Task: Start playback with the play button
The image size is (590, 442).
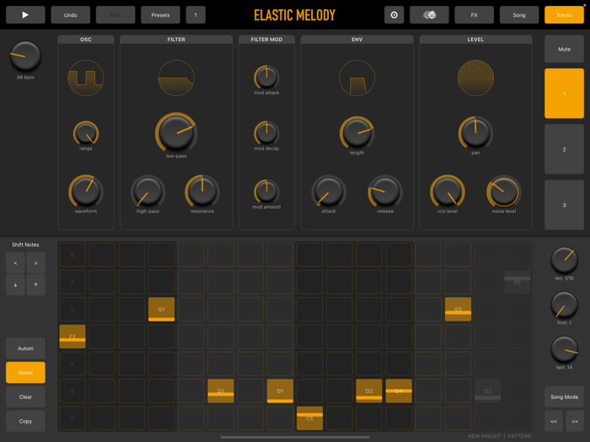Action: 25,15
